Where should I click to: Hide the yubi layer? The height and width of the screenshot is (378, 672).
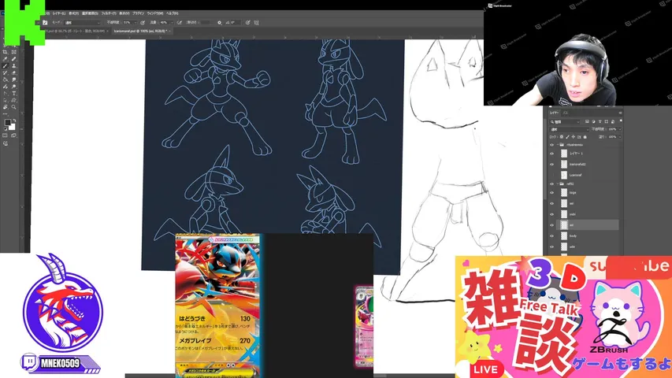point(552,214)
